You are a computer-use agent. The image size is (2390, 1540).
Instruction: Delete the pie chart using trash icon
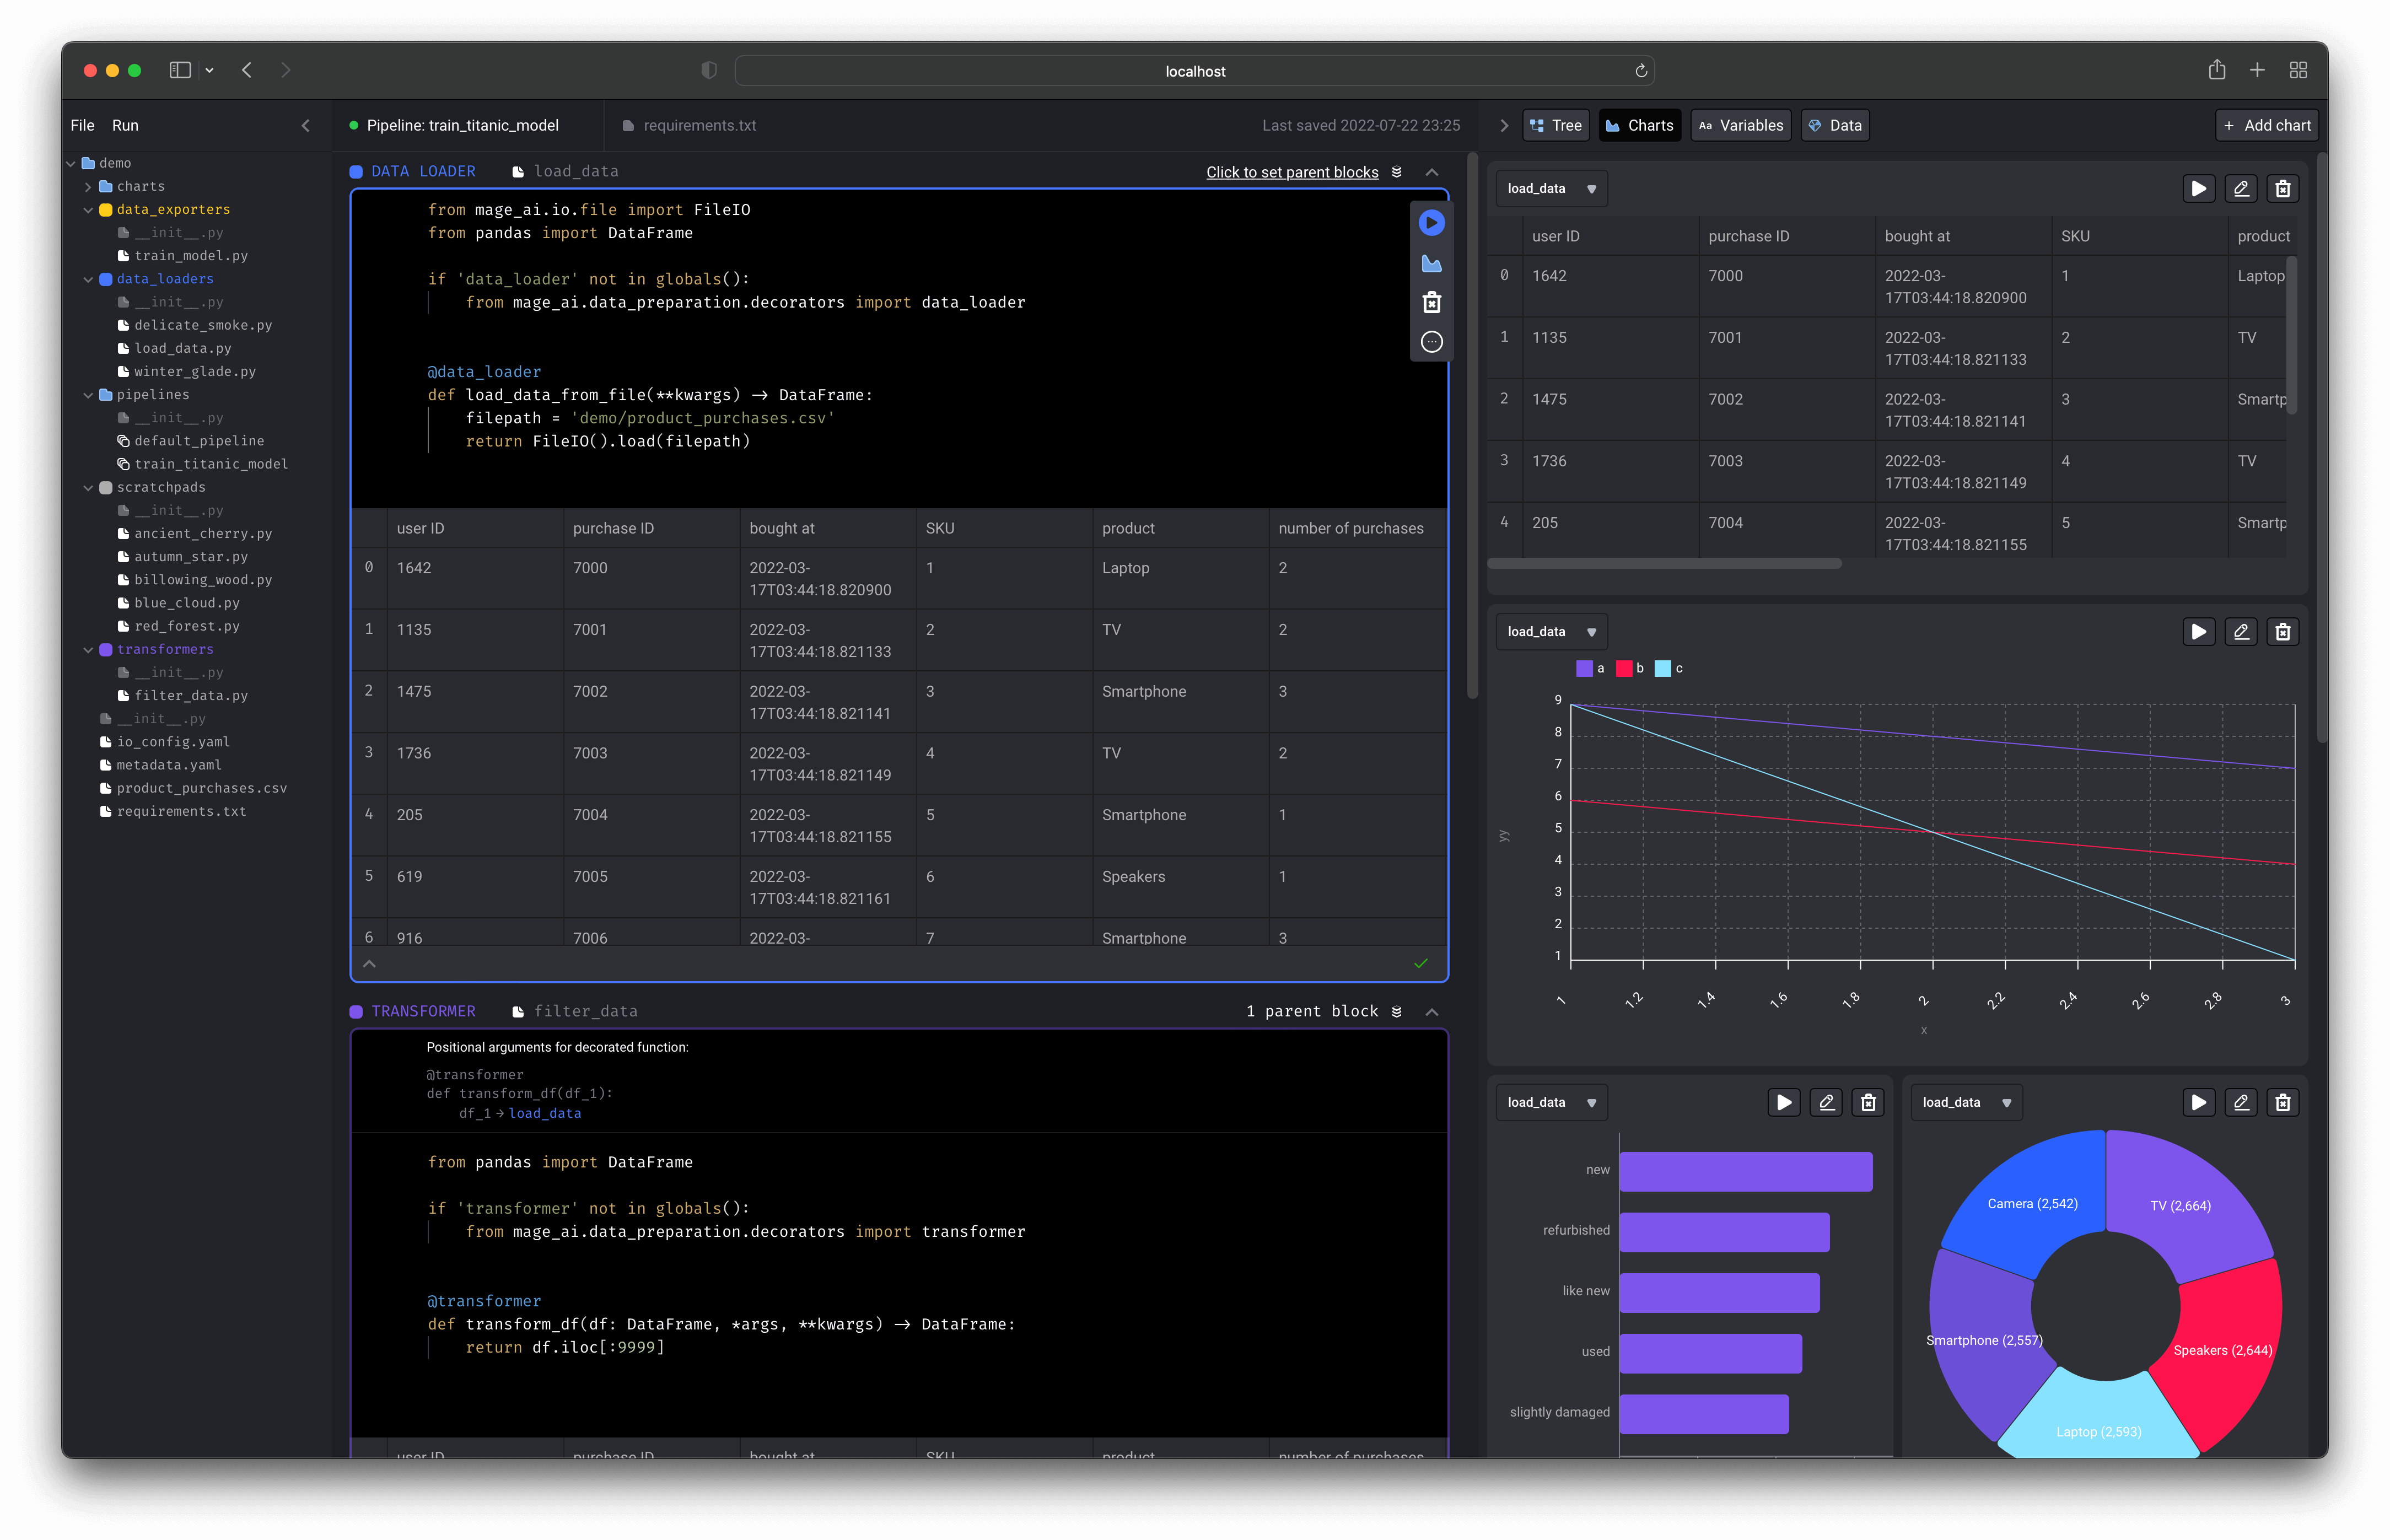2282,1102
